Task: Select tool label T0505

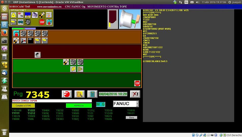Action: point(75,113)
